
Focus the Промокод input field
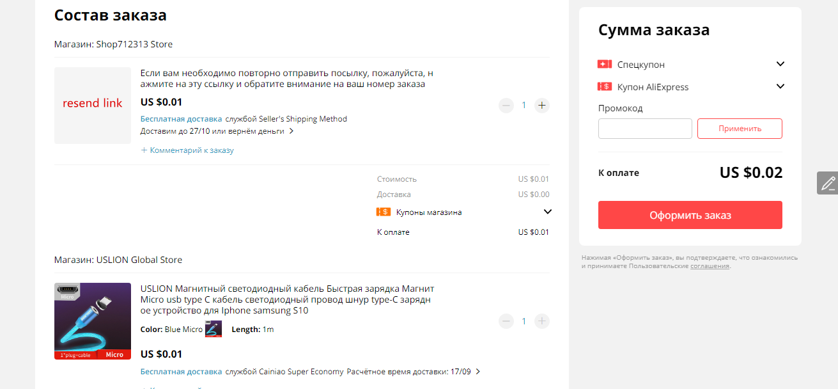point(645,129)
